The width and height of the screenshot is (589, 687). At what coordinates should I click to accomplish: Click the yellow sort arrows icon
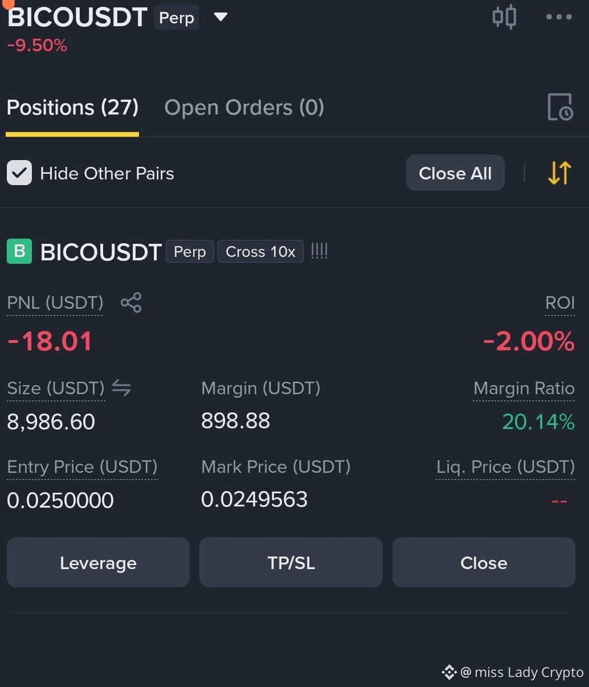pos(559,173)
